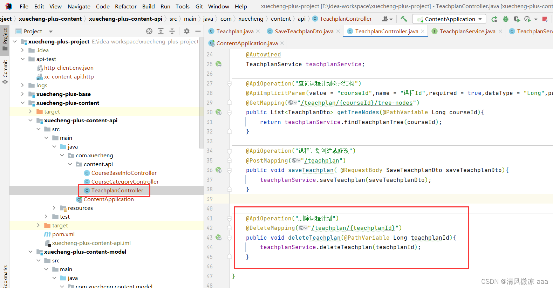Open URL globe dropdown on tree-nodes GetMapping

[x=293, y=103]
